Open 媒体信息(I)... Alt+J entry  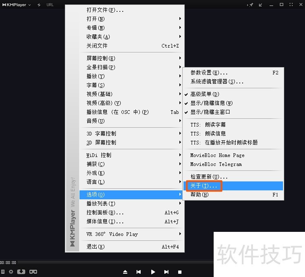132,221
